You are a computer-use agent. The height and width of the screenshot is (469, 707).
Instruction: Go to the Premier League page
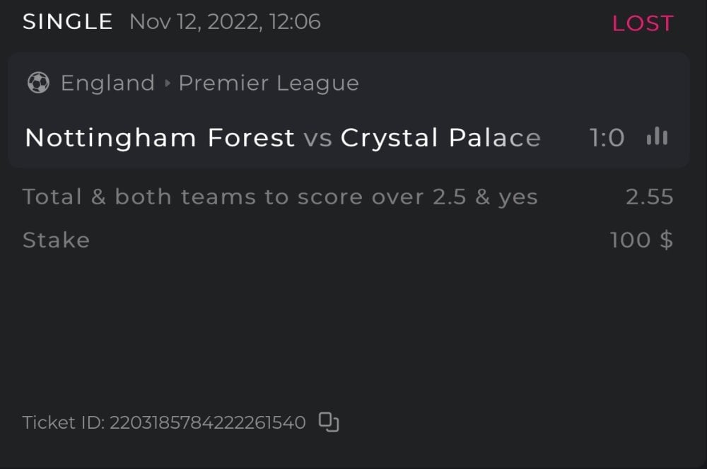tap(269, 83)
